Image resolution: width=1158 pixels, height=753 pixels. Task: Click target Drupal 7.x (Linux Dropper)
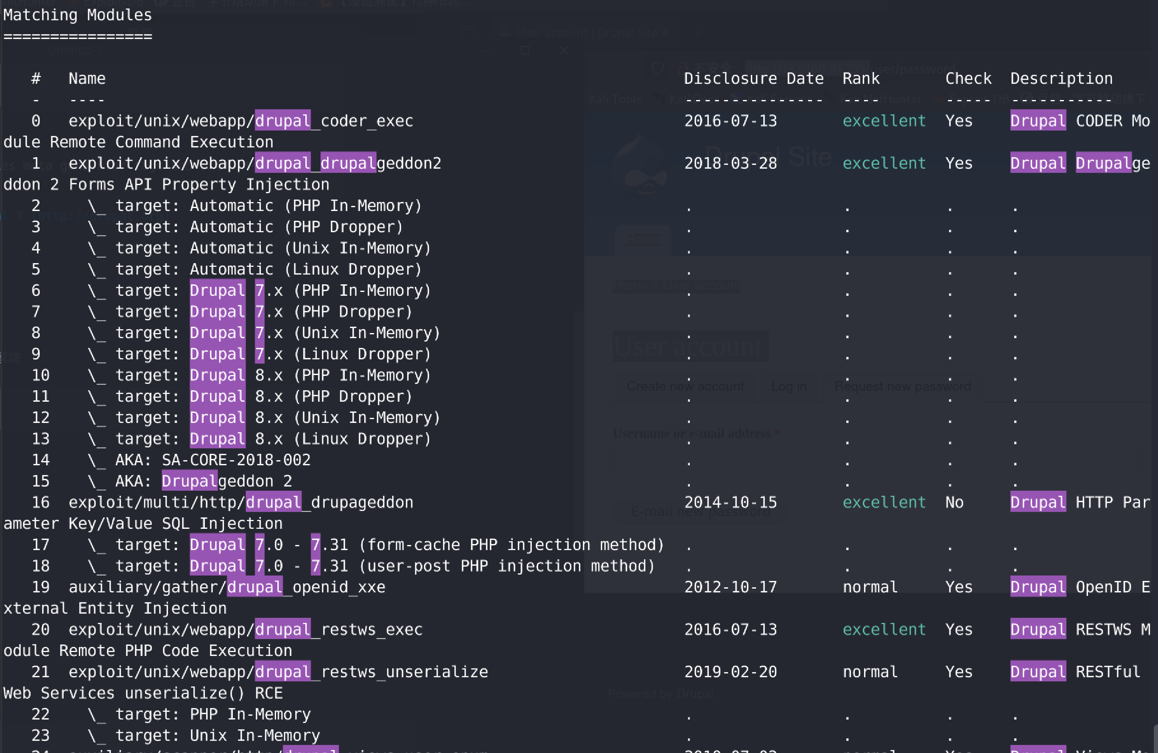(260, 354)
